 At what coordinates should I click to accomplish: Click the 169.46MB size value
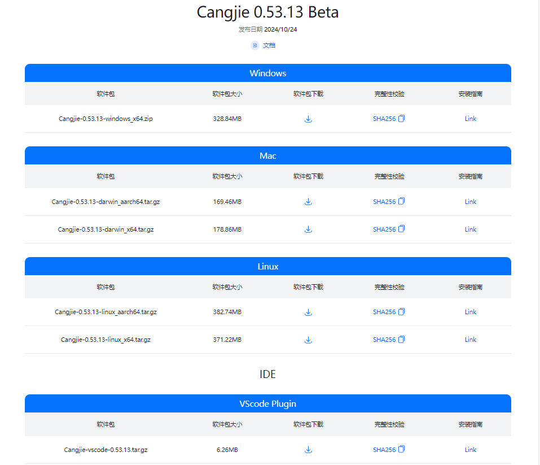click(227, 202)
